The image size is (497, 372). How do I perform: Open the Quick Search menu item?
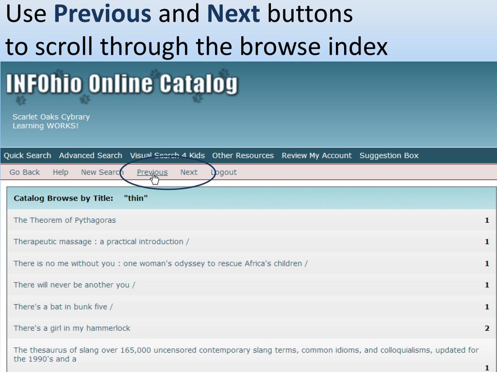pos(27,155)
